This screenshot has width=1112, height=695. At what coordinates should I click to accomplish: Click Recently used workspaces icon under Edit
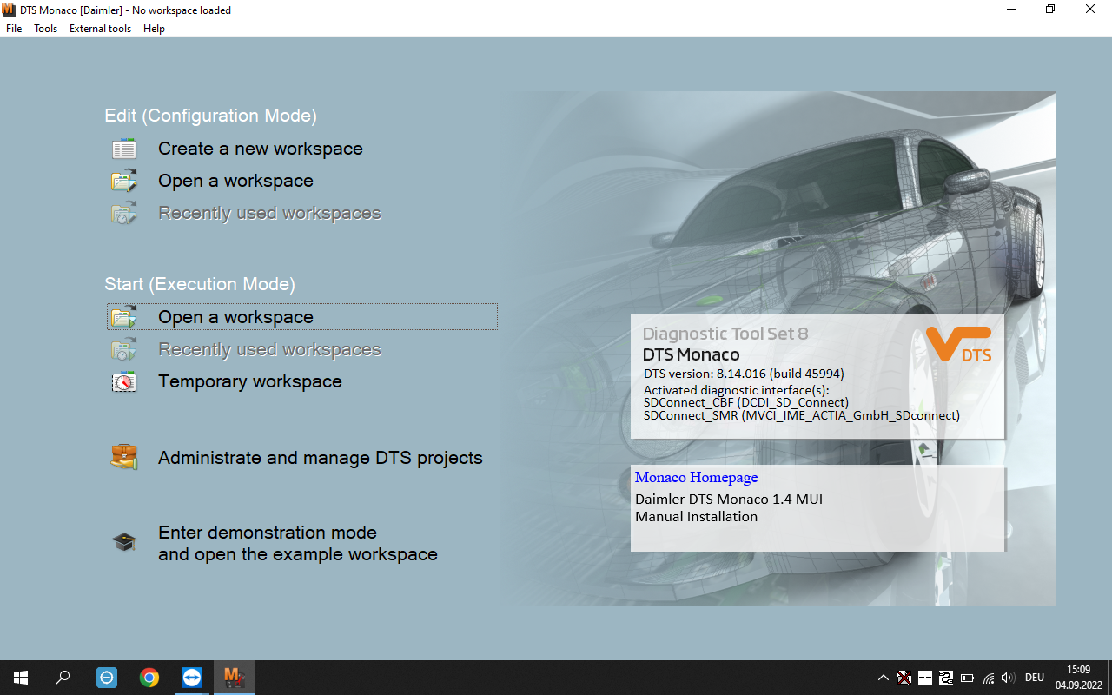click(x=124, y=214)
